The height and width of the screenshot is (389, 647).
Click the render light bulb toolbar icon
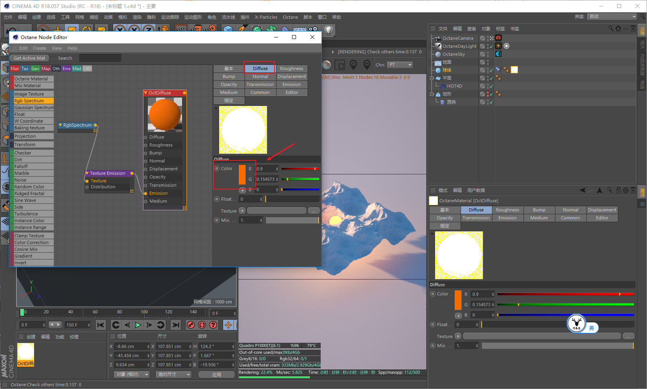(x=329, y=30)
